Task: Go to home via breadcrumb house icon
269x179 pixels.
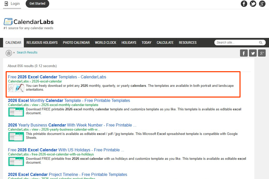Action: point(9,53)
